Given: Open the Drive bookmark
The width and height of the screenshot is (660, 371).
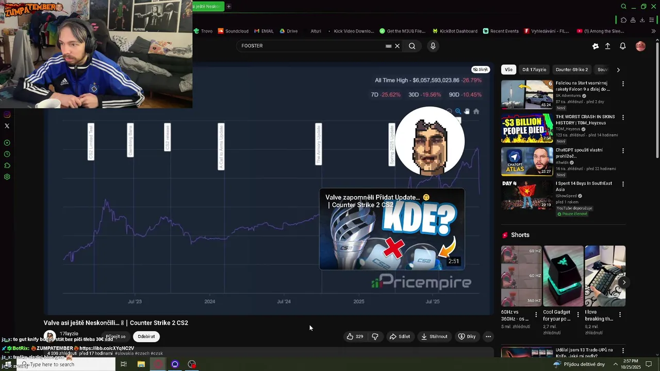Looking at the screenshot, I should [289, 31].
